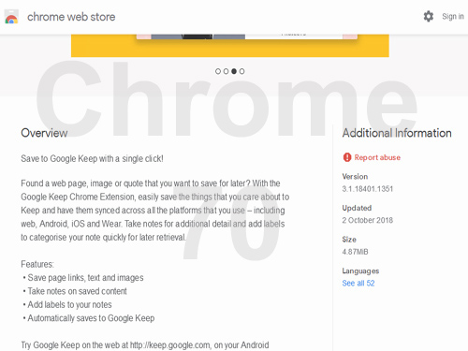Click the Chrome Web Store rainbow logo

point(11,17)
